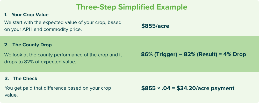The image size is (259, 103).
Task: Click the '$34.20/acre payment' amount
Action: click(205, 88)
